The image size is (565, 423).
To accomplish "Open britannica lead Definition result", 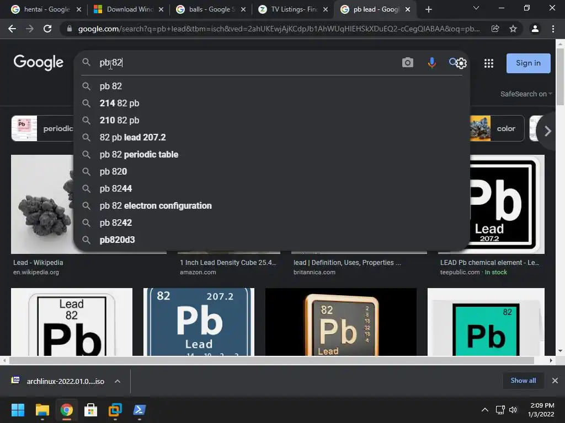I will pos(347,263).
